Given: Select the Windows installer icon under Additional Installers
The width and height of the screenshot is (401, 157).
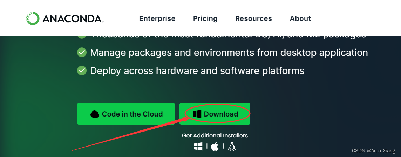Looking at the screenshot, I should pyautogui.click(x=198, y=146).
